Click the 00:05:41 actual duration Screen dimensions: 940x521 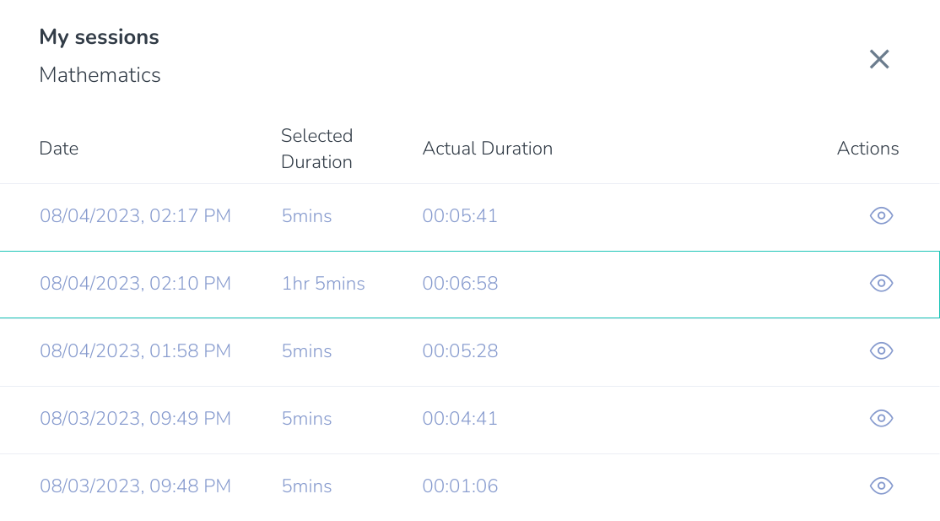tap(460, 216)
